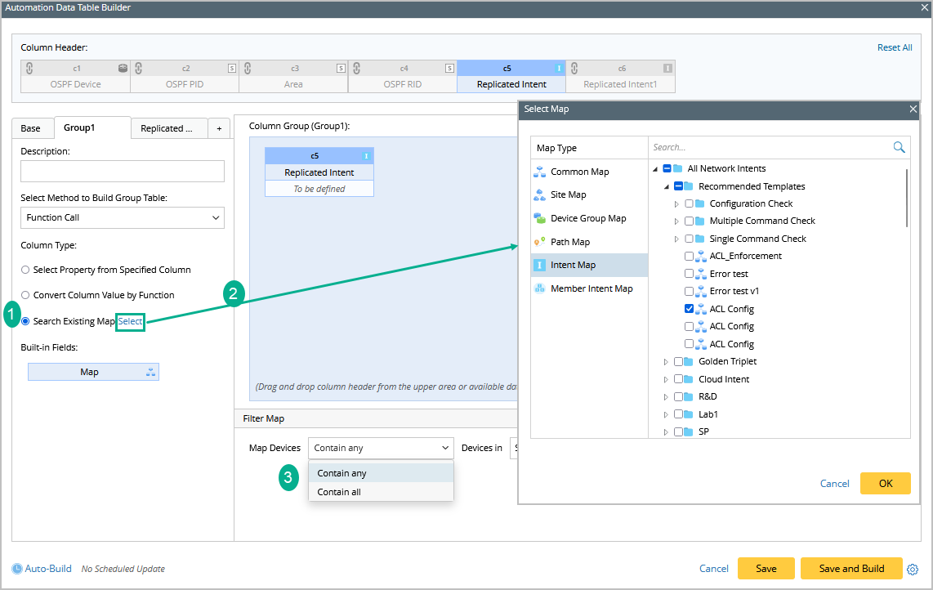Click the Device Group Map icon
933x590 pixels.
[540, 218]
